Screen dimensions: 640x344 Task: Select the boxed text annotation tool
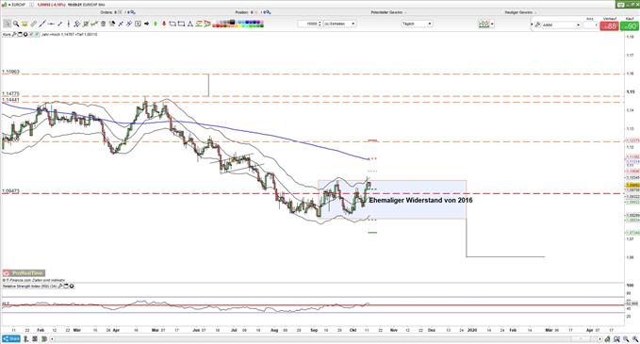[x=138, y=24]
